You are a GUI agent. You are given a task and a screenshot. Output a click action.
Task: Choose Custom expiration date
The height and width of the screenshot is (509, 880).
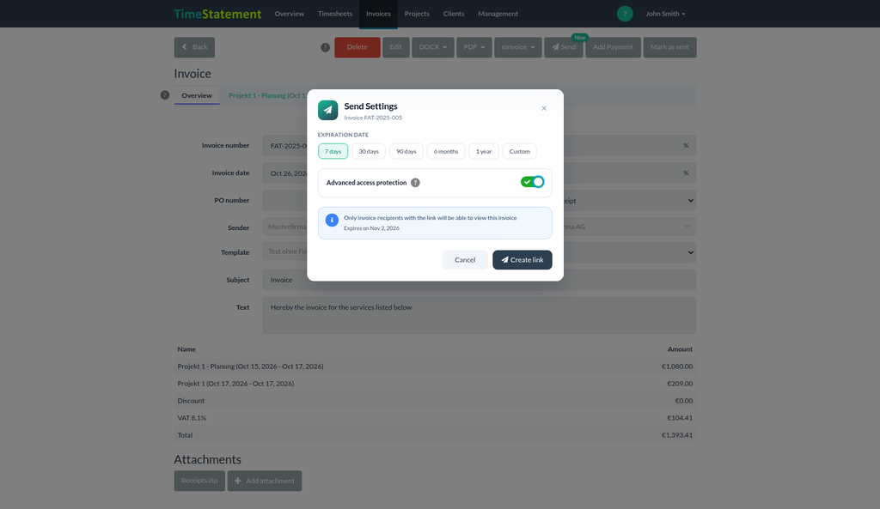click(x=520, y=151)
